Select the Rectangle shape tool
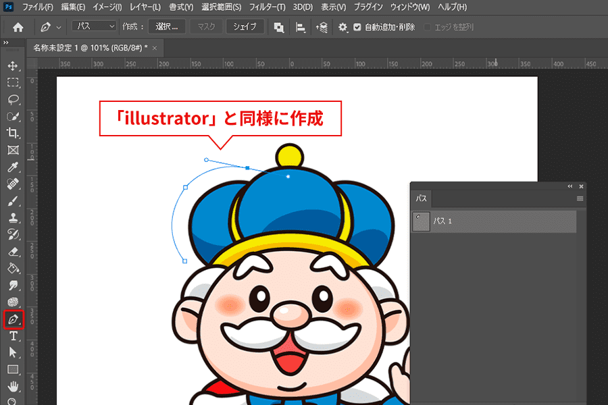 13,369
